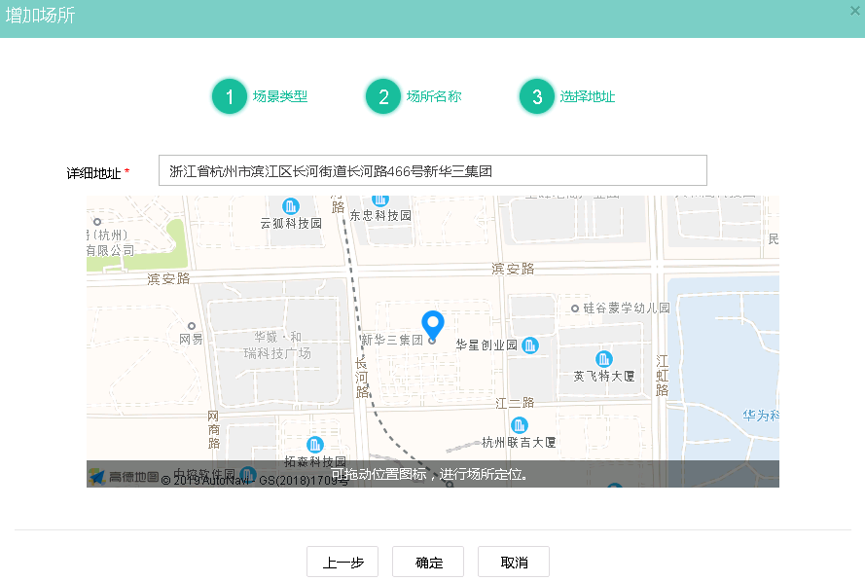Screen dimensions: 865x581
Task: Click the blue location pin marker
Action: pos(432,326)
